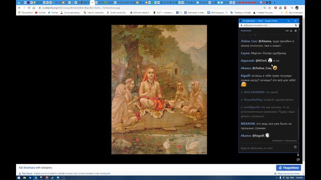This screenshot has width=321, height=180.
Task: Open the adblock stop-sign extension
Action: click(x=285, y=8)
